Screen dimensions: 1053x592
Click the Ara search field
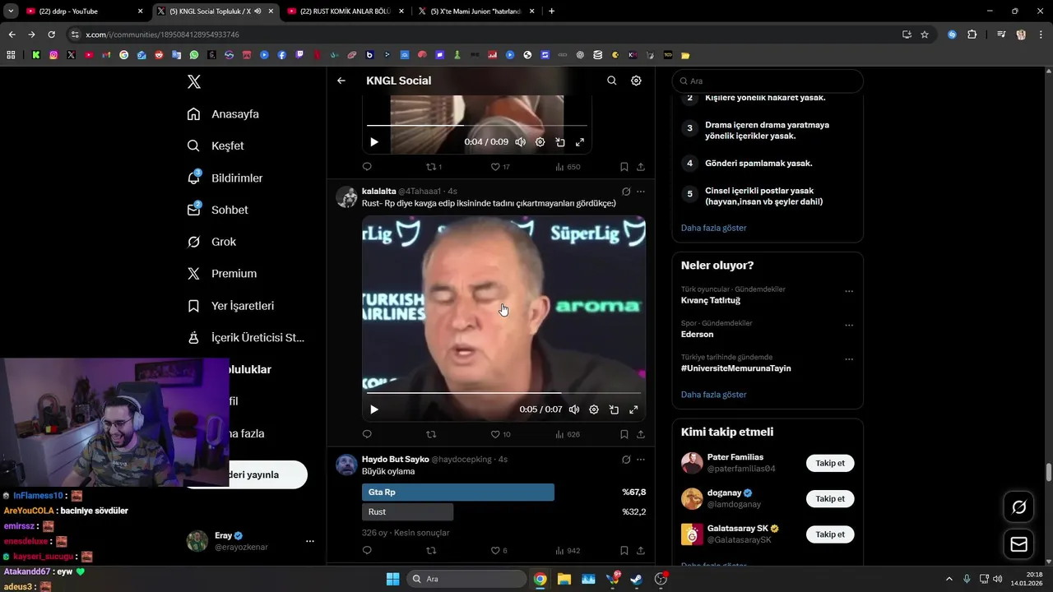pyautogui.click(x=768, y=81)
